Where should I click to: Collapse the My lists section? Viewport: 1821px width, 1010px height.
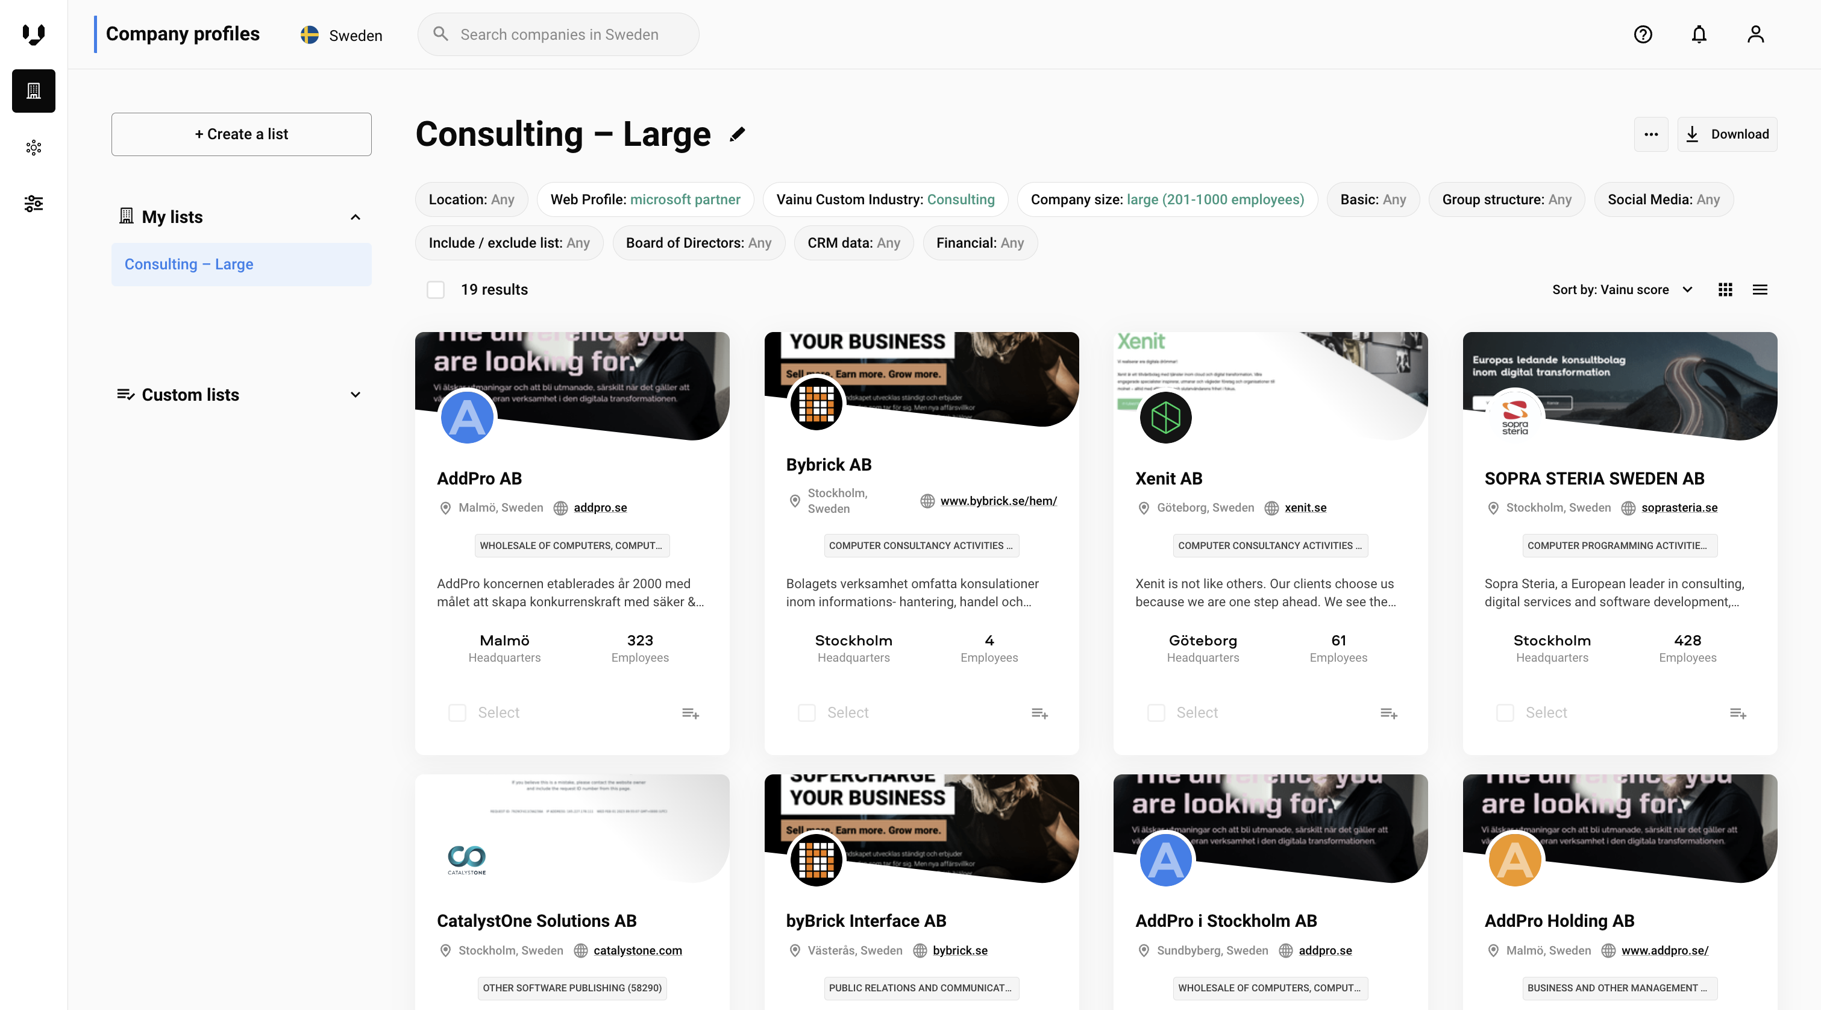tap(356, 217)
